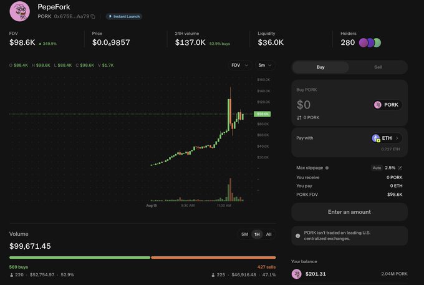Viewport: 424px width, 285px height.
Task: Click the 225 sellers person icon
Action: click(x=213, y=275)
